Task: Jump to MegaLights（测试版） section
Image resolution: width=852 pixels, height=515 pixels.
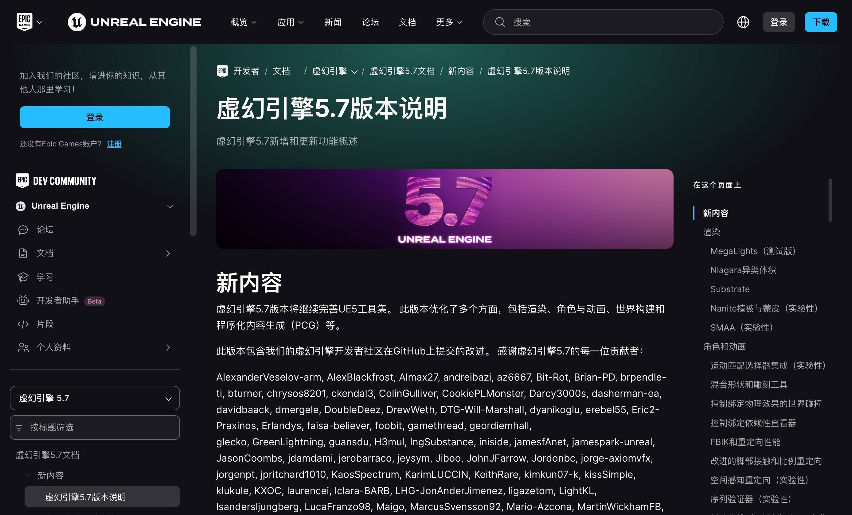Action: pos(753,251)
